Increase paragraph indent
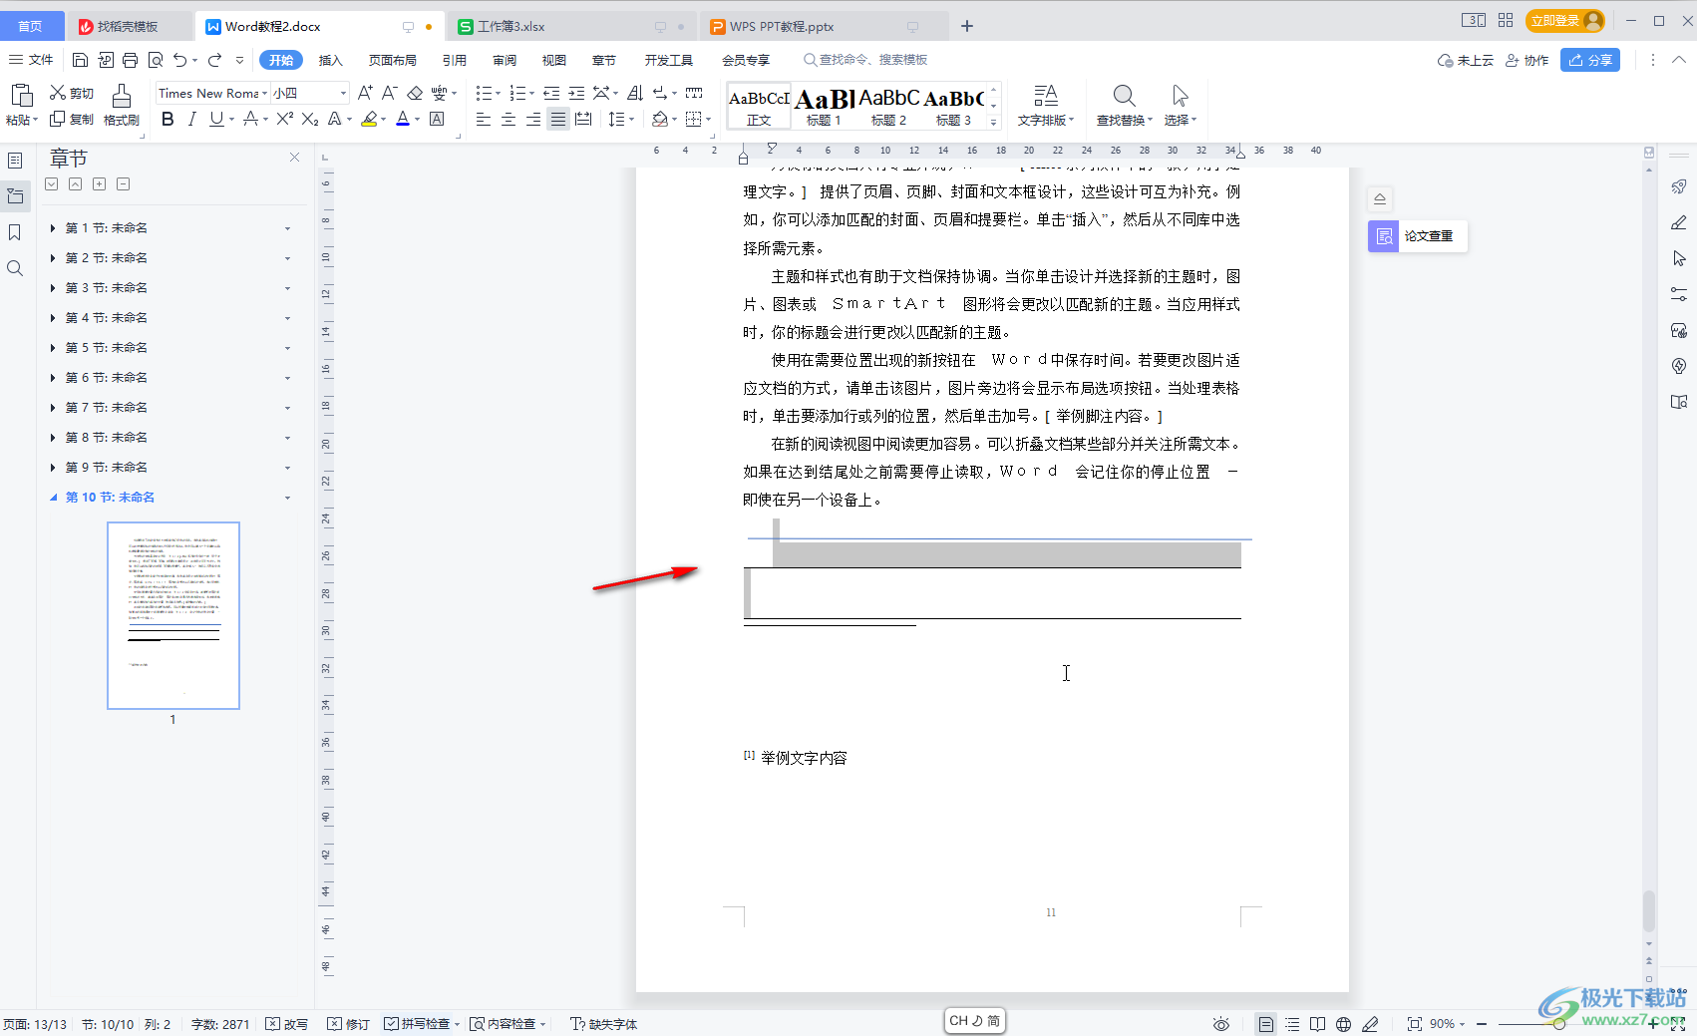 coord(576,93)
